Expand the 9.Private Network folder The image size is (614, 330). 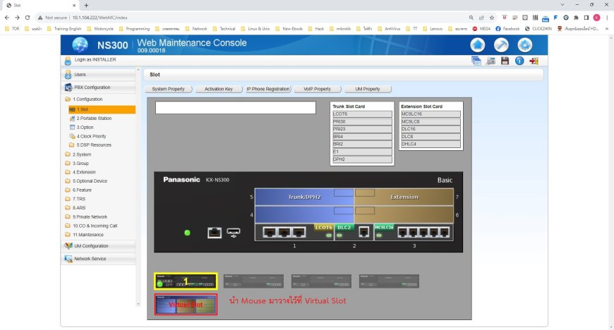coord(87,217)
